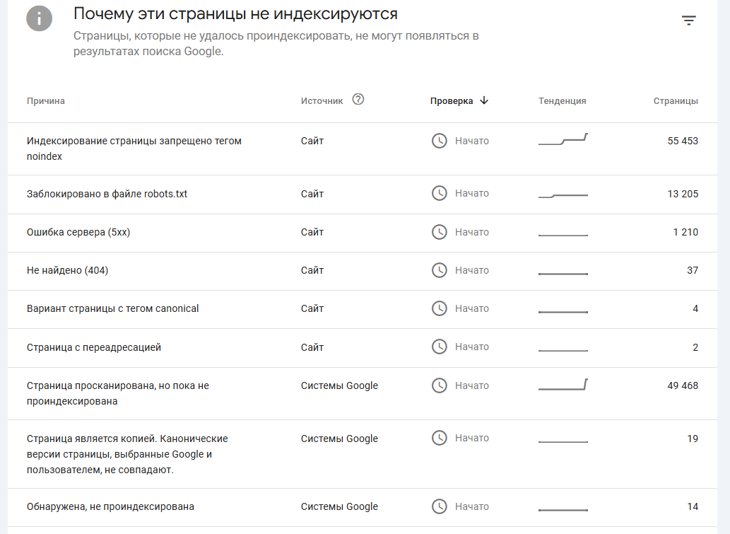
Task: Click clock icon in Ошибка сервера row
Action: (439, 232)
